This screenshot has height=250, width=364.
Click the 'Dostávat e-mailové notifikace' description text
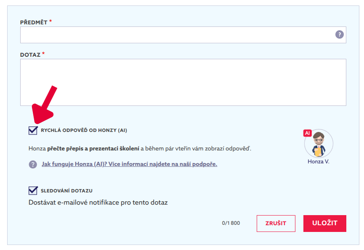[98, 203]
